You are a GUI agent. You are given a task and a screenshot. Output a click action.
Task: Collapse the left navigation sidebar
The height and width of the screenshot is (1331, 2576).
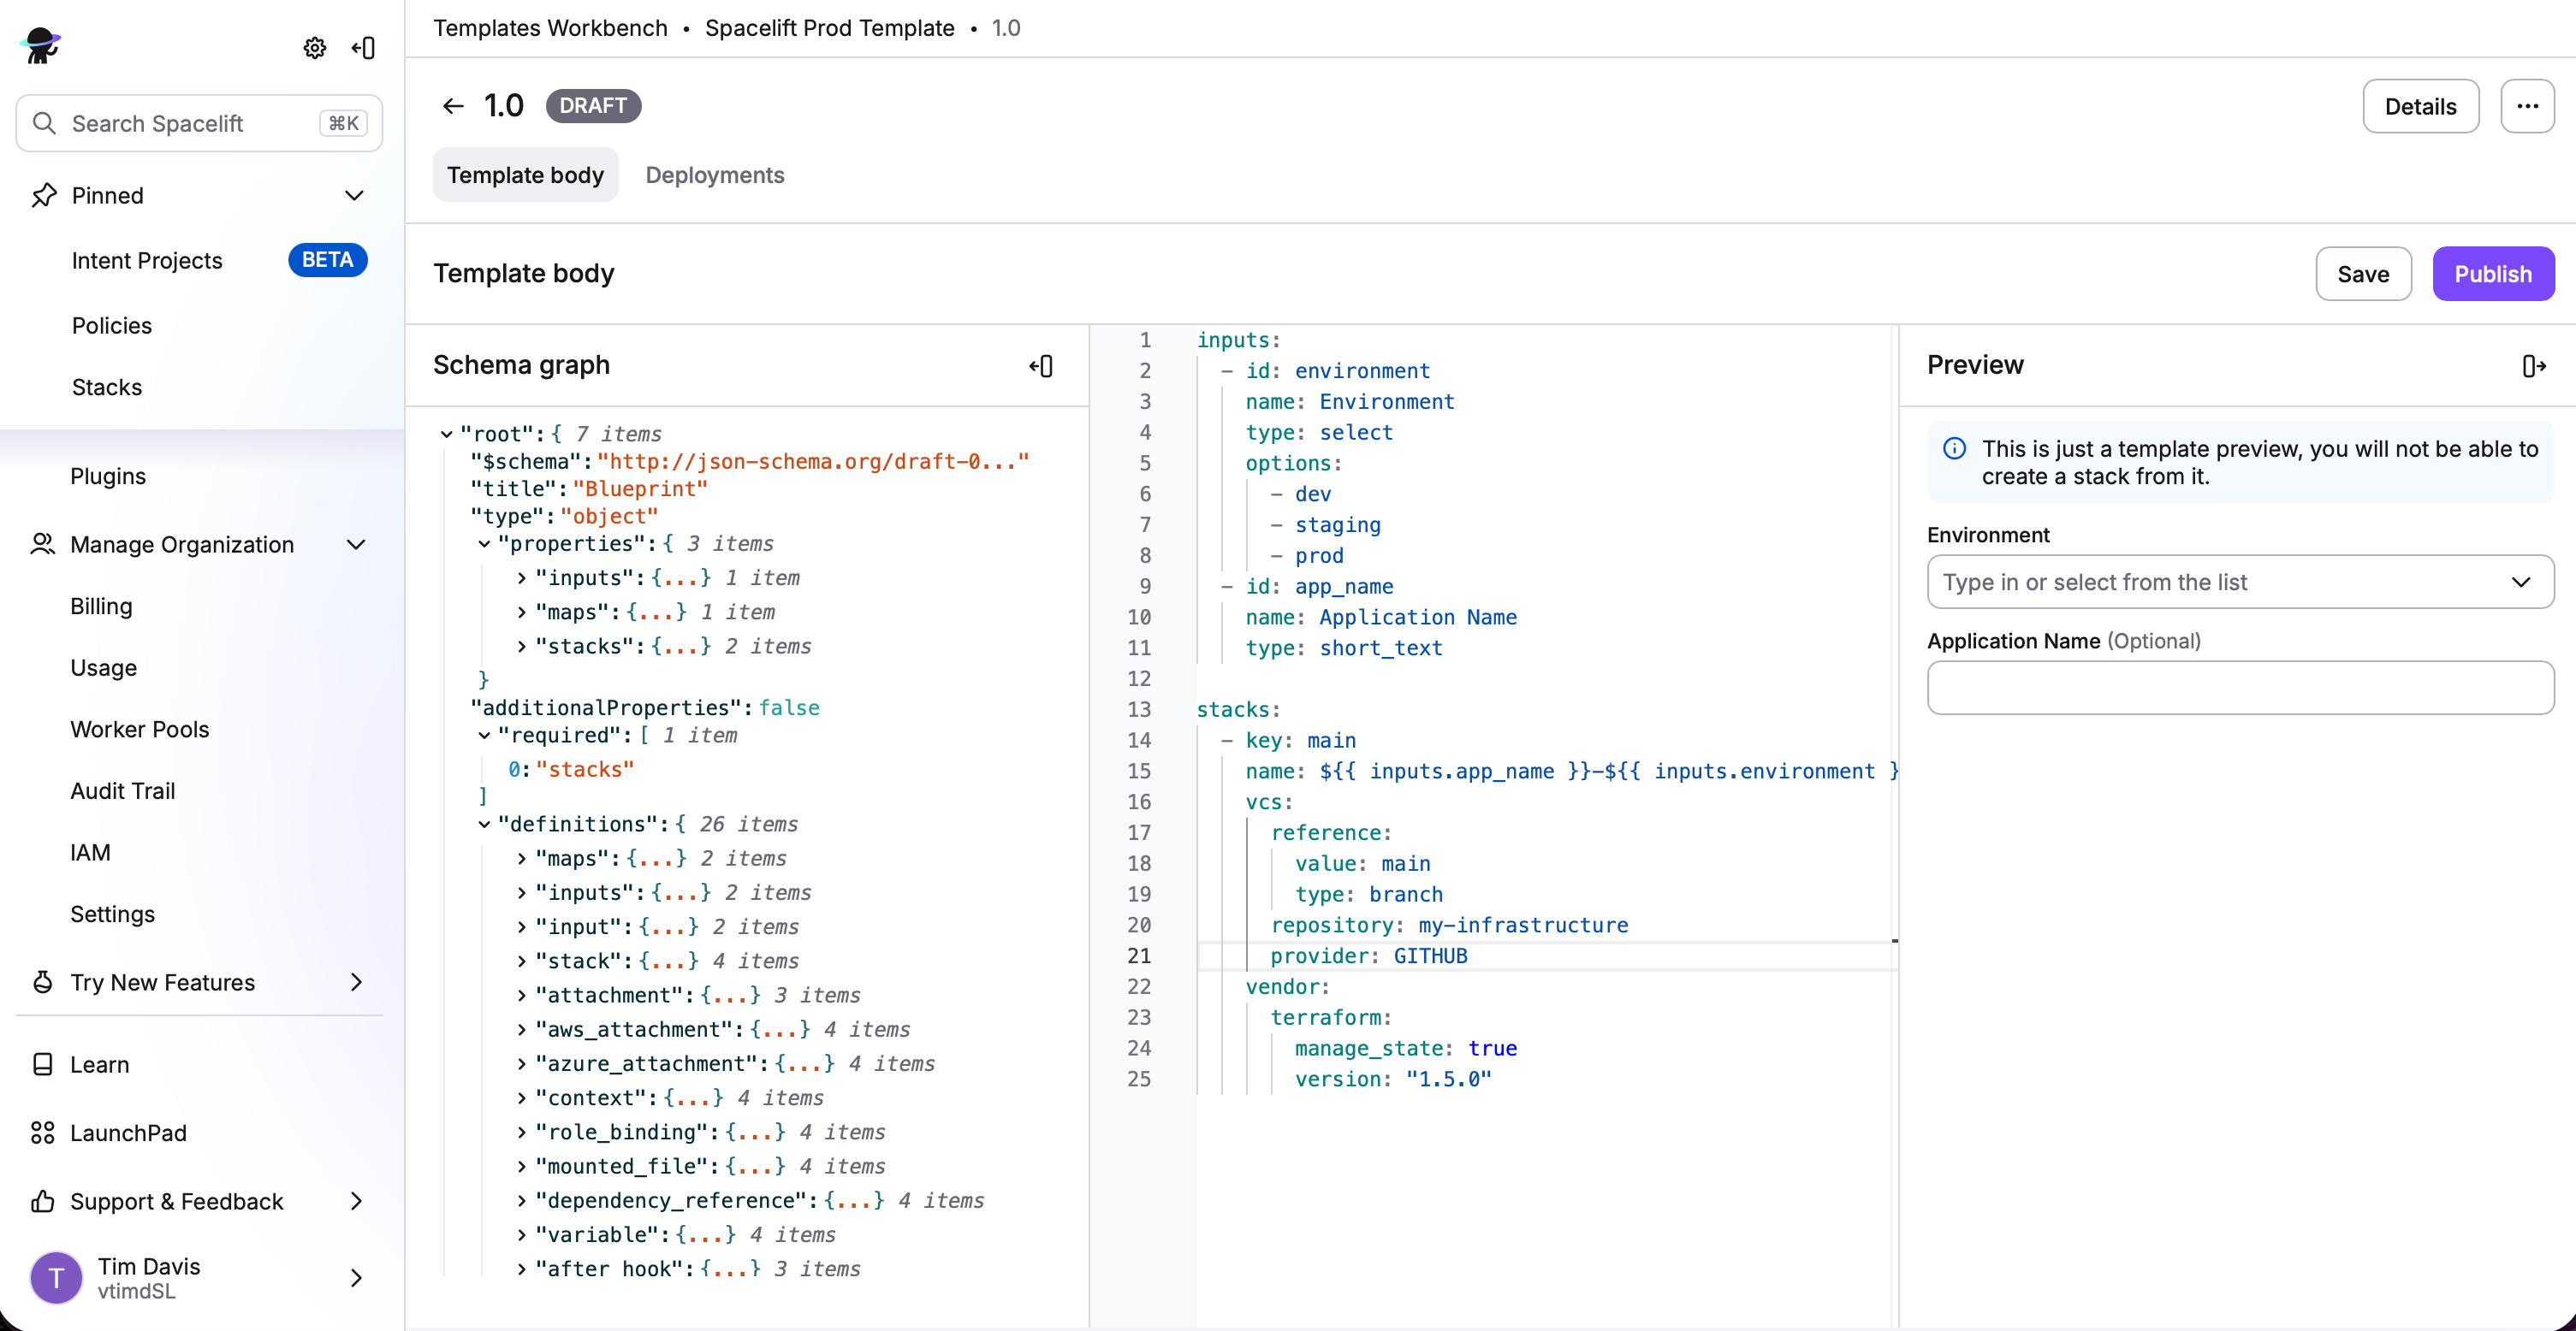364,48
